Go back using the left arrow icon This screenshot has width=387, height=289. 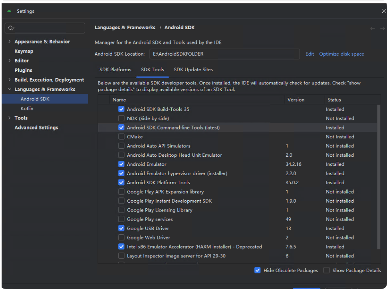tap(373, 28)
